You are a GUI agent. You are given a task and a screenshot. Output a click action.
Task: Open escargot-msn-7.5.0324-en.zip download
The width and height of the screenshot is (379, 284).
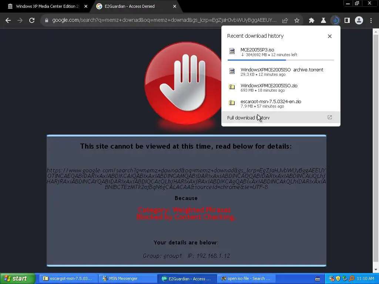tap(281, 104)
